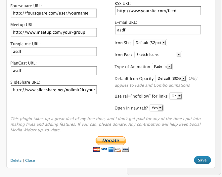Expand the Icon Pack selector
Viewport: 222px width, 177px height.
coord(158,55)
